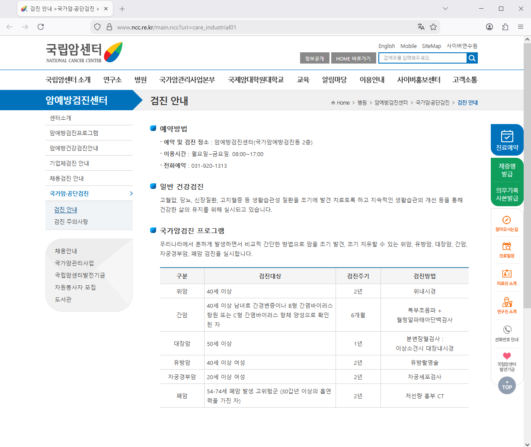Click the browser translate page icon
This screenshot has width=531, height=447.
[421, 27]
